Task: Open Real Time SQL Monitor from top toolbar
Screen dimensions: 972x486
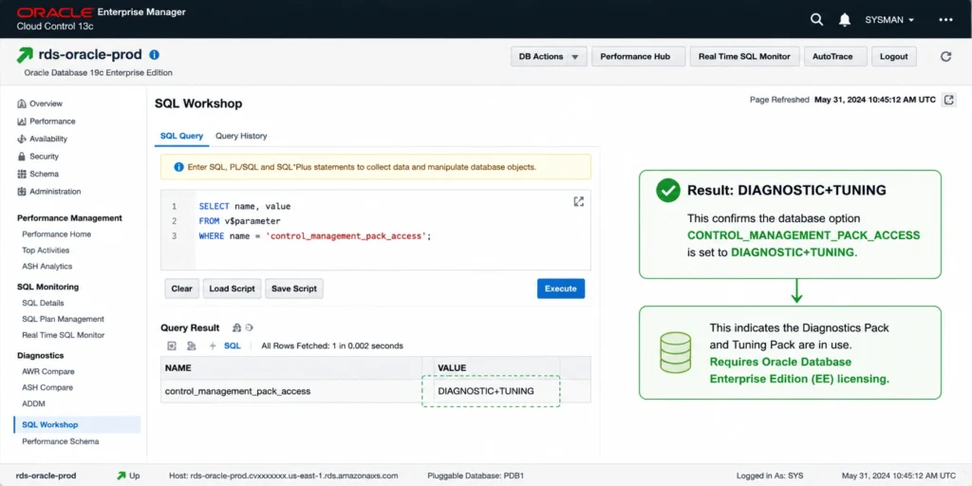Action: (x=744, y=56)
